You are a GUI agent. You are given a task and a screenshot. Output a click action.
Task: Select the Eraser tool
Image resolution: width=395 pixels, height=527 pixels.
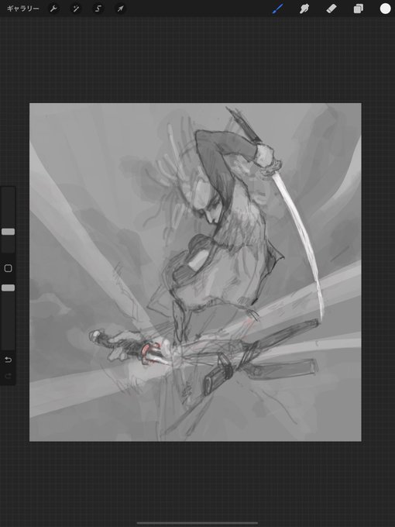331,9
